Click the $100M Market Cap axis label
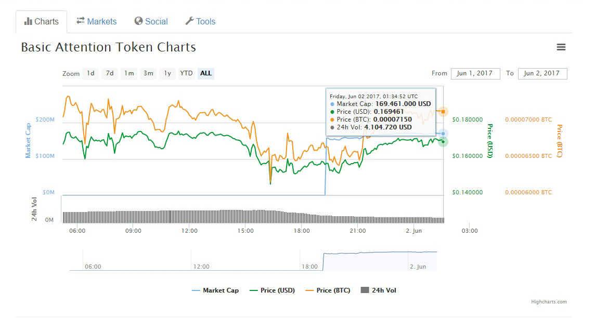The image size is (595, 318). click(x=45, y=156)
